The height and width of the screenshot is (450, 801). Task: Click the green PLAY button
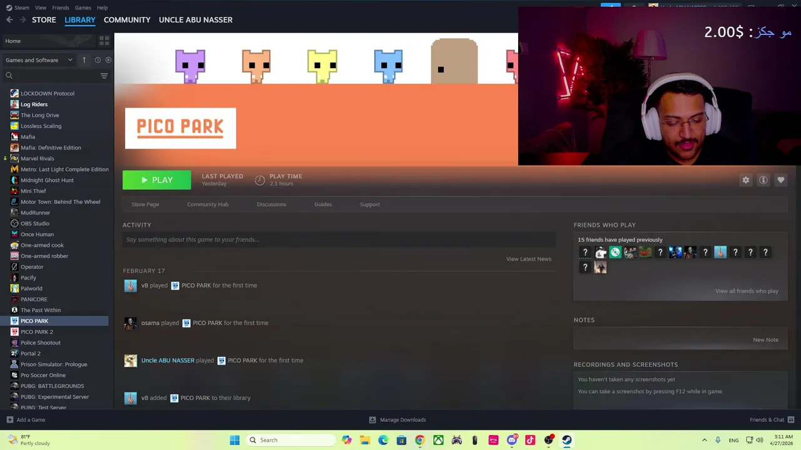[x=156, y=180]
